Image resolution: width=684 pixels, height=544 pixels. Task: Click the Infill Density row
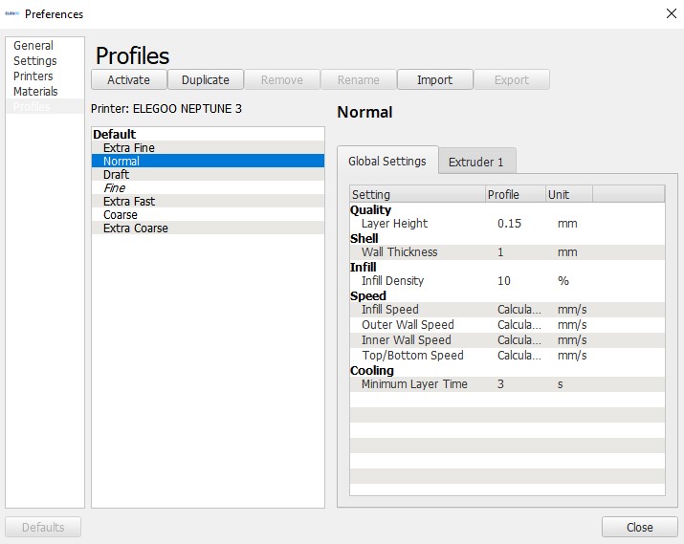coord(507,281)
